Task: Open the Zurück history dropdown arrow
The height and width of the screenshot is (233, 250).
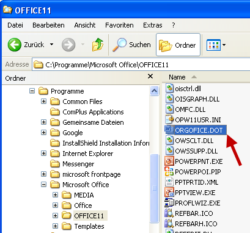Action: [x=52, y=45]
